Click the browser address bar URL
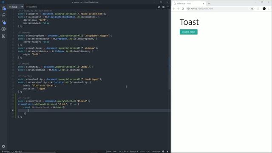 click(x=202, y=8)
